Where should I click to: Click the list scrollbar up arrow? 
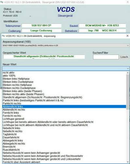coord(128,73)
